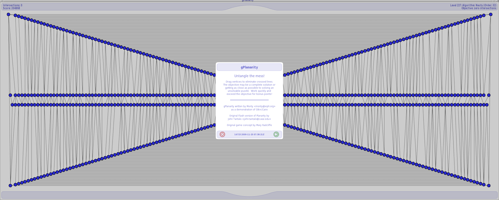This screenshot has width=499, height=200.
Task: Click the john.tantalo@case.edu credit line
Action: (x=249, y=119)
